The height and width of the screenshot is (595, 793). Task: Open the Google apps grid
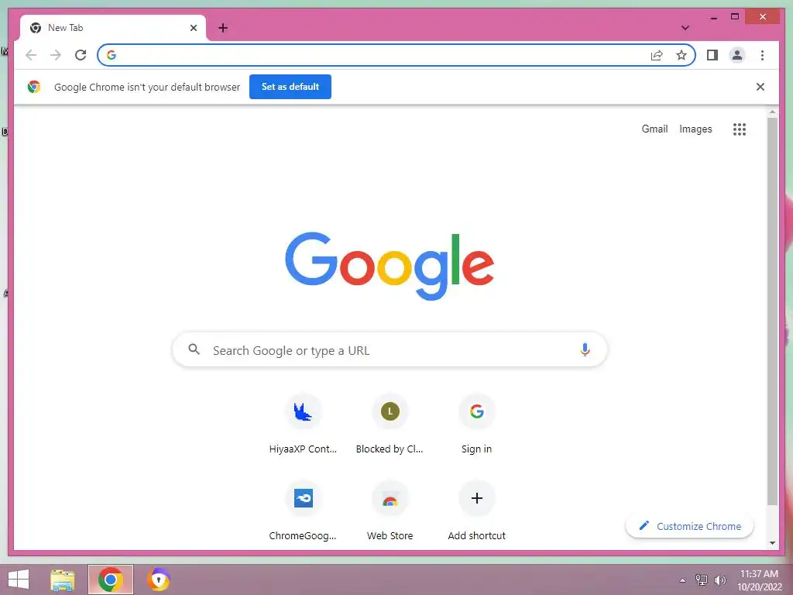coord(740,129)
